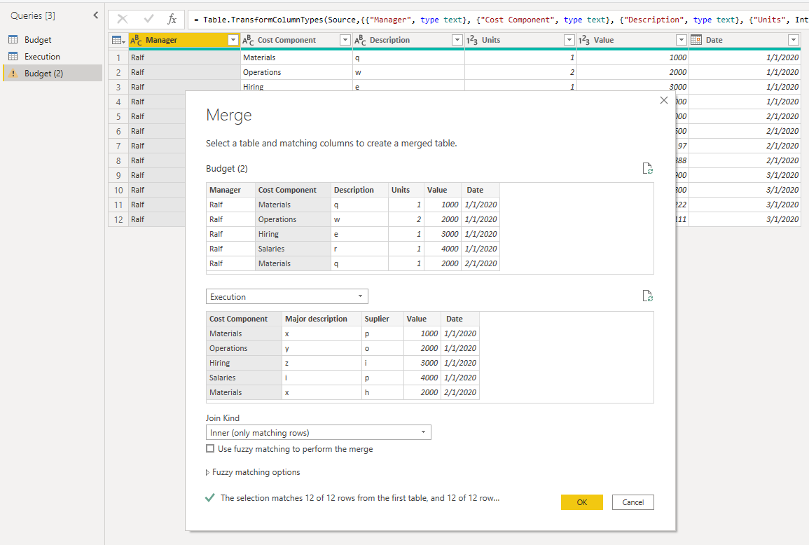
Task: Click OK to confirm the merge
Action: 582,502
